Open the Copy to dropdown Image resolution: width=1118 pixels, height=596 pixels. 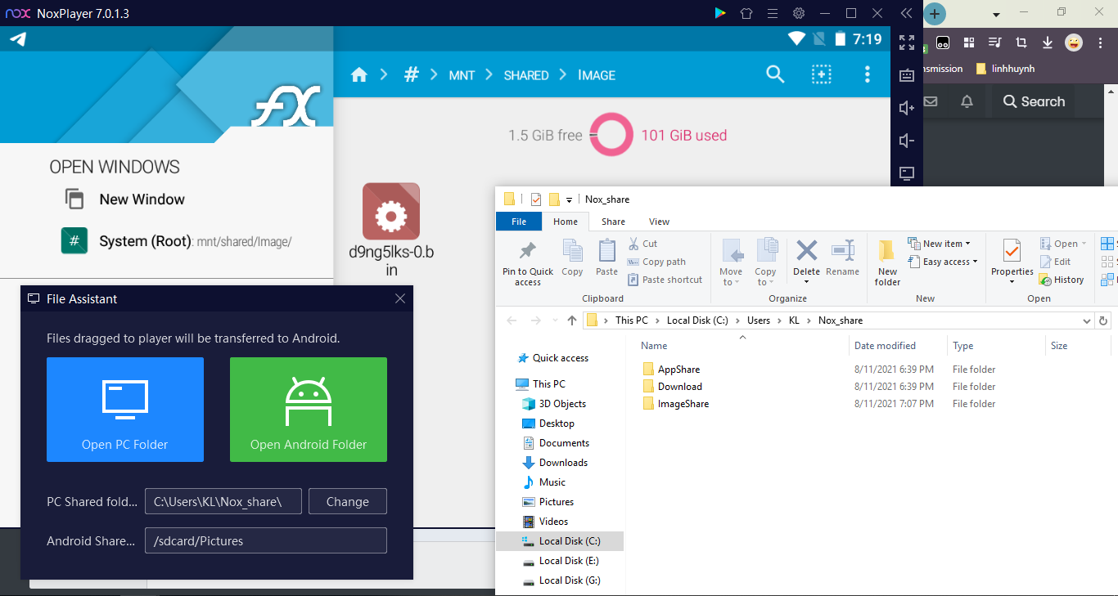765,262
